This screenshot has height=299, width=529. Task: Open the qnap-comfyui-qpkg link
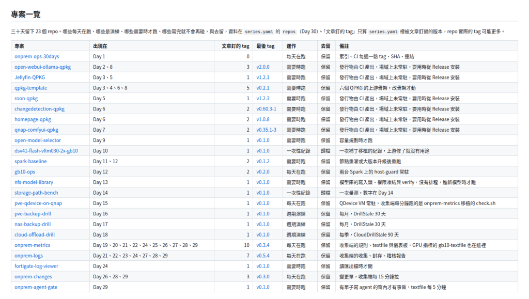pyautogui.click(x=36, y=130)
